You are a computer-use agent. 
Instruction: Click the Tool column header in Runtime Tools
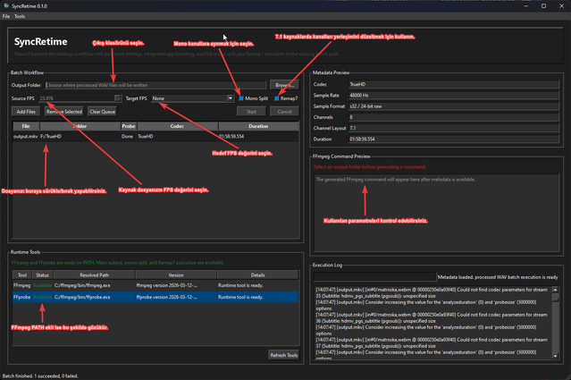click(22, 275)
